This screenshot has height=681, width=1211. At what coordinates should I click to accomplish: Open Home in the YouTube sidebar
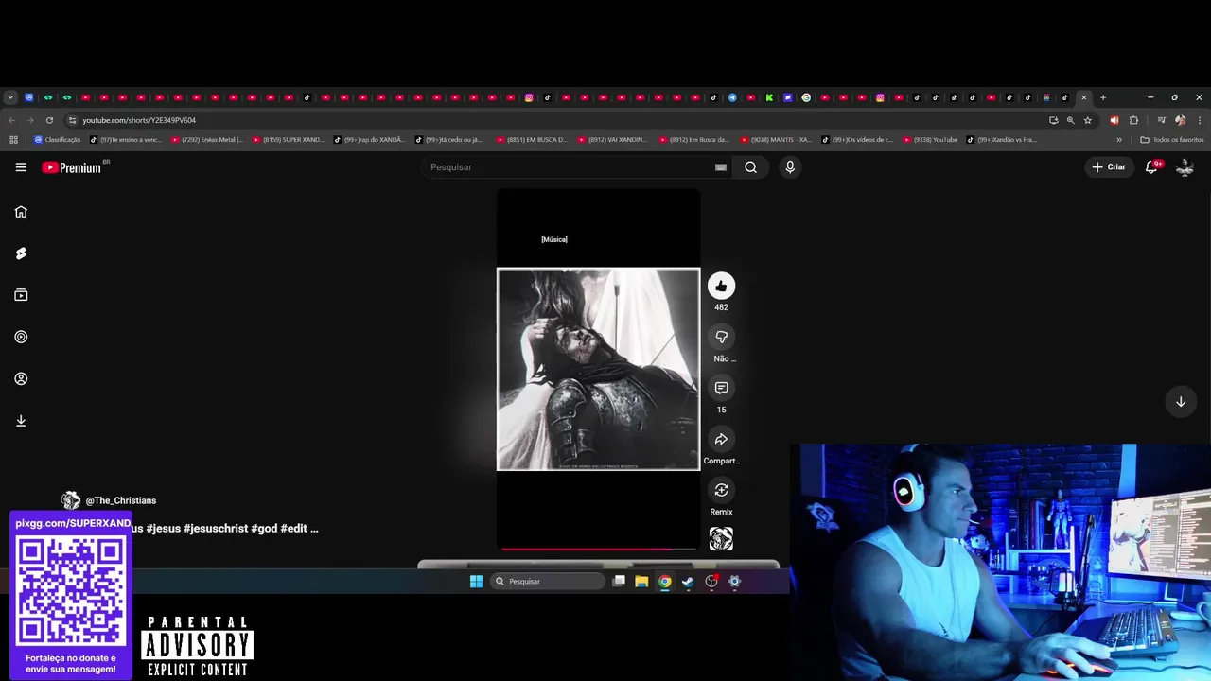tap(21, 212)
